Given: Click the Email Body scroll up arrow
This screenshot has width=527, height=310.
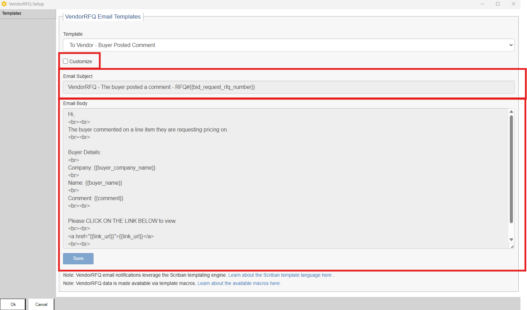Looking at the screenshot, I should click(x=511, y=112).
